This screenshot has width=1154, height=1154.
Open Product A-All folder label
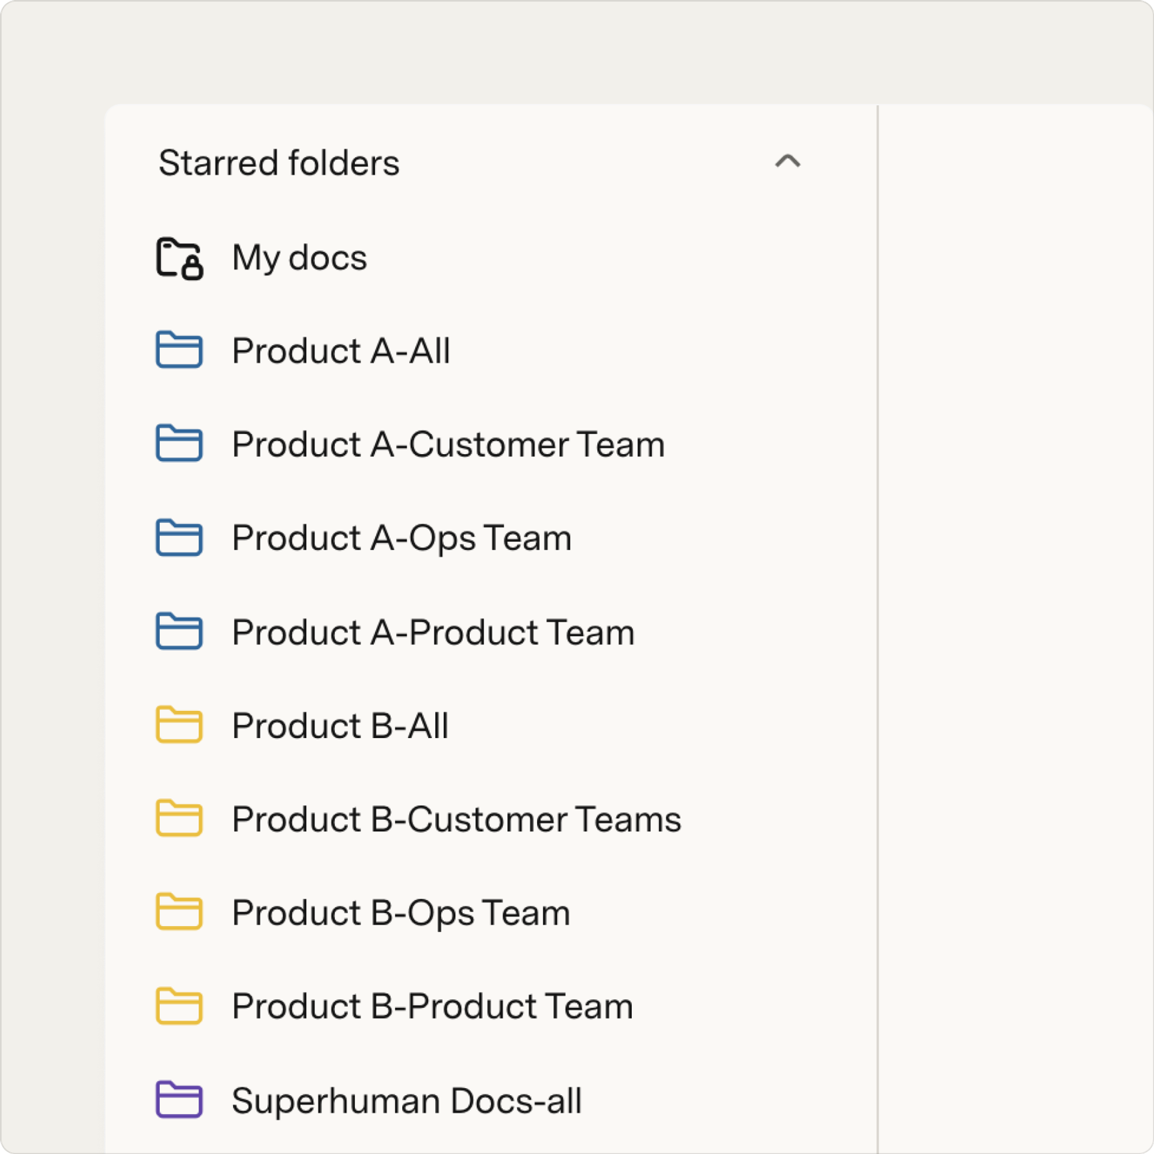(x=341, y=351)
